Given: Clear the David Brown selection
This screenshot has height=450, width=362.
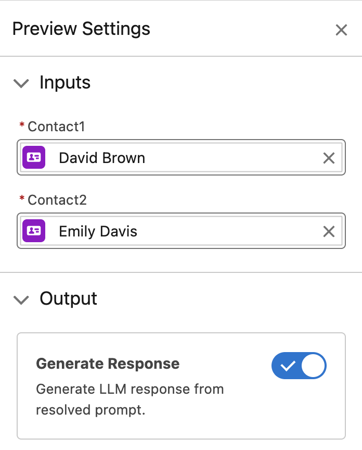Looking at the screenshot, I should coord(329,158).
